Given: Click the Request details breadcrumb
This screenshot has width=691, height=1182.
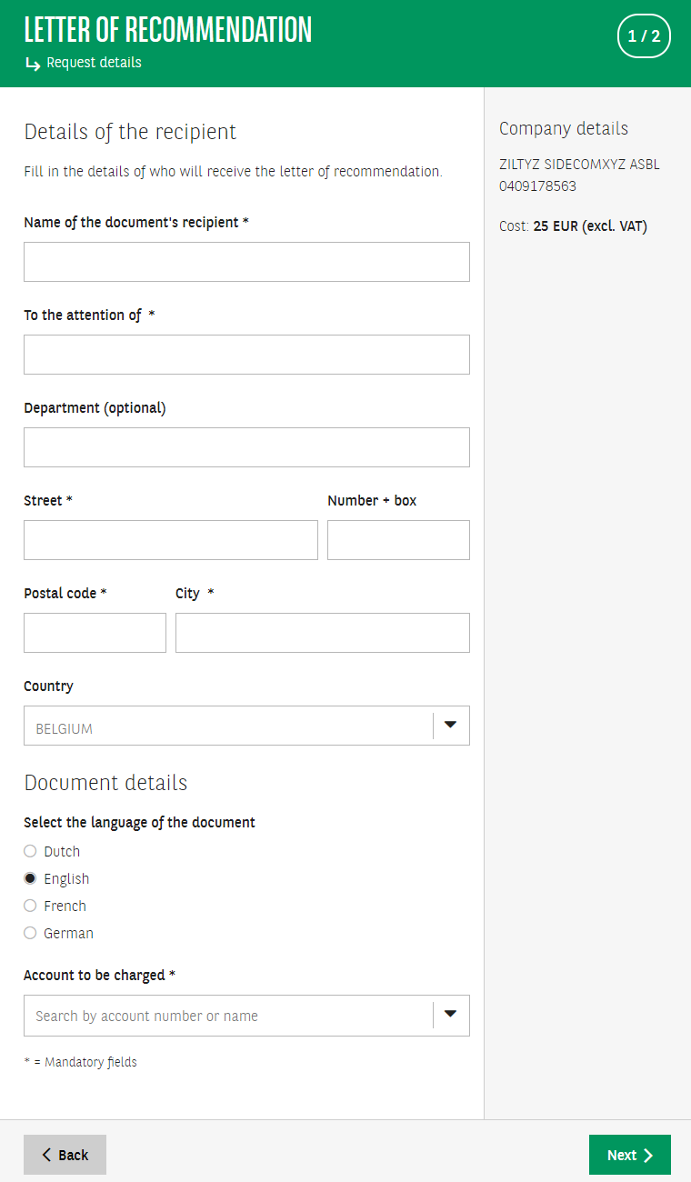Looking at the screenshot, I should click(94, 63).
